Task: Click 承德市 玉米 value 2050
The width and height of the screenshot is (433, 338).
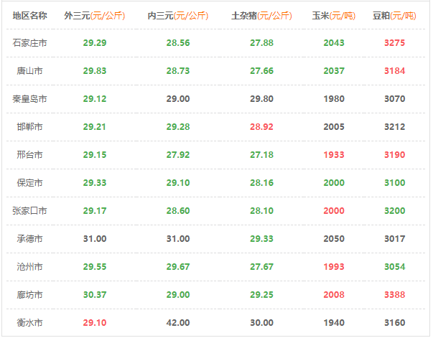Action: [x=334, y=239]
